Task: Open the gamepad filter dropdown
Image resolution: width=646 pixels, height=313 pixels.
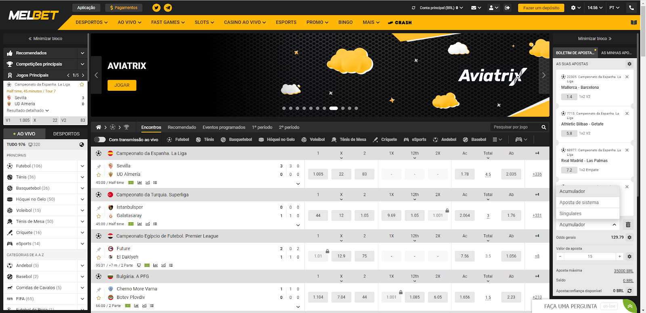Action: pos(521,140)
